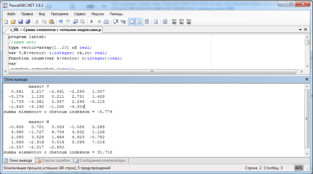Open the Сервис menu
This screenshot has width=313, height=174.
click(x=80, y=14)
